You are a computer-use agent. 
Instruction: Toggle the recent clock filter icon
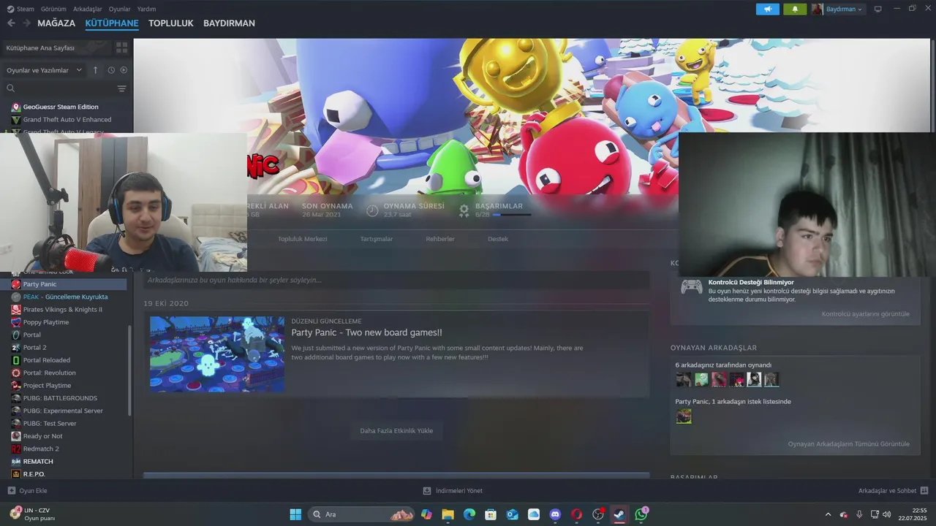(111, 70)
